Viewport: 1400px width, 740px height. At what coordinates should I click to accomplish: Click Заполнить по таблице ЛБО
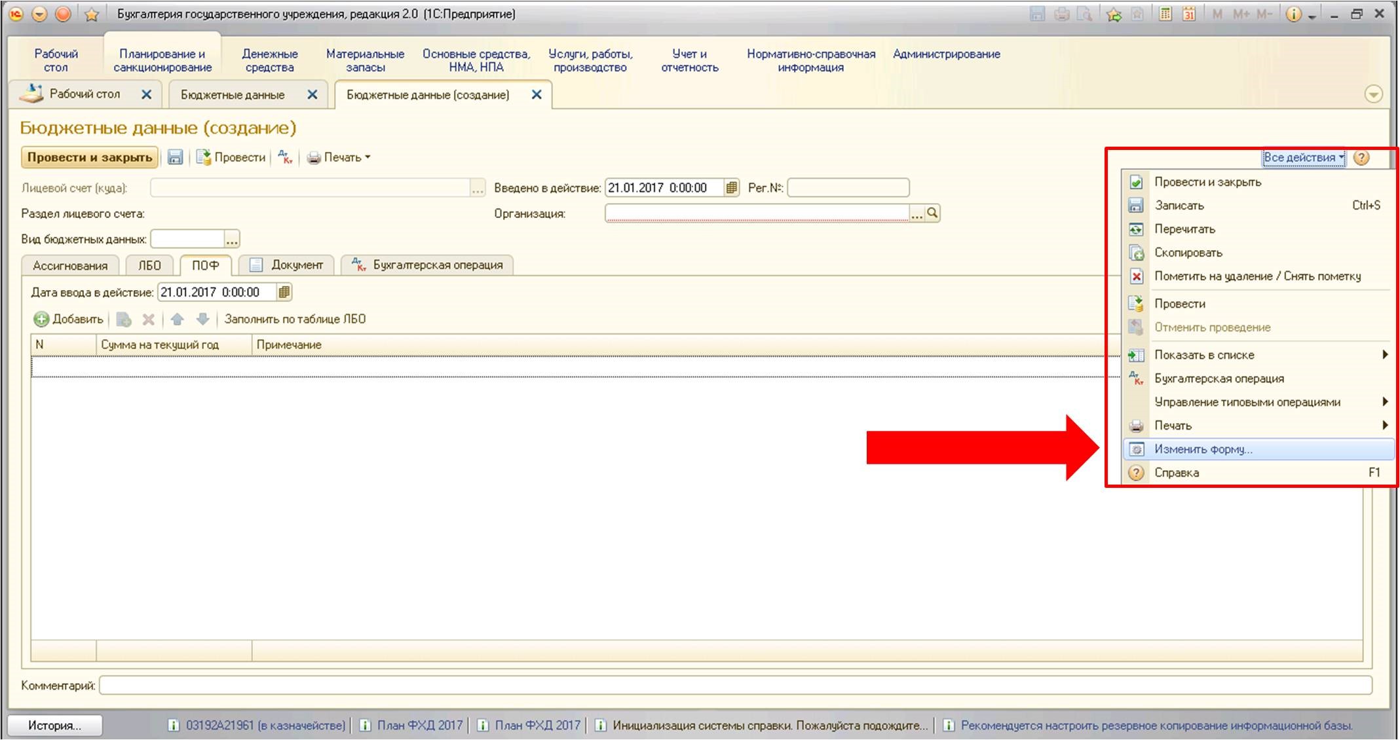click(x=295, y=319)
